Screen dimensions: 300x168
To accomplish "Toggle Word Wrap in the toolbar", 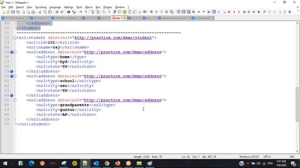I will tap(104, 12).
